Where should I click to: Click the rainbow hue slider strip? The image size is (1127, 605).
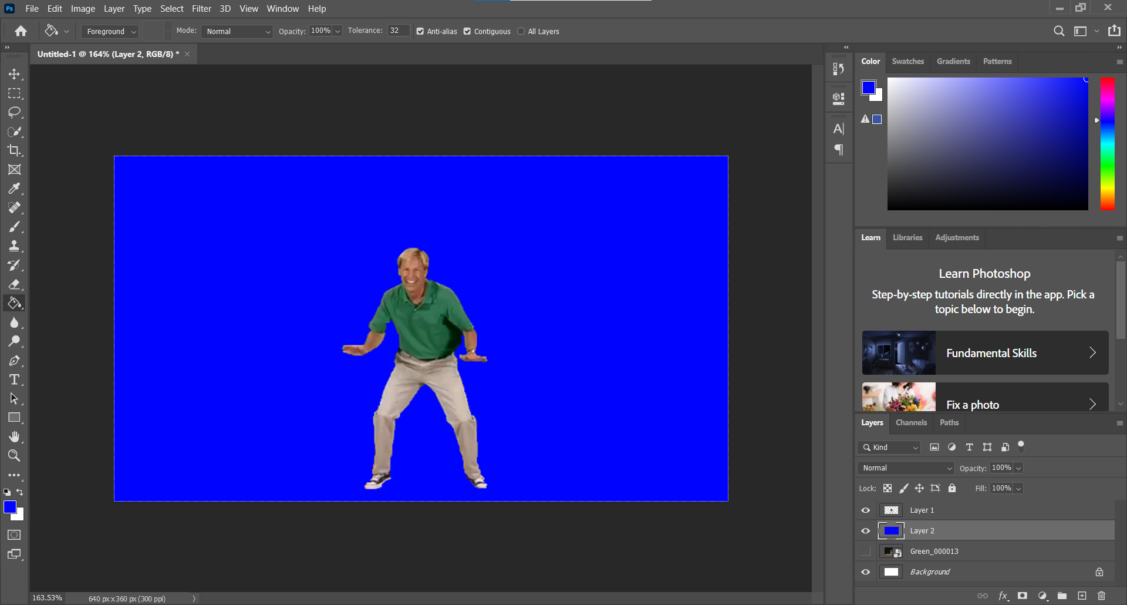(1108, 144)
